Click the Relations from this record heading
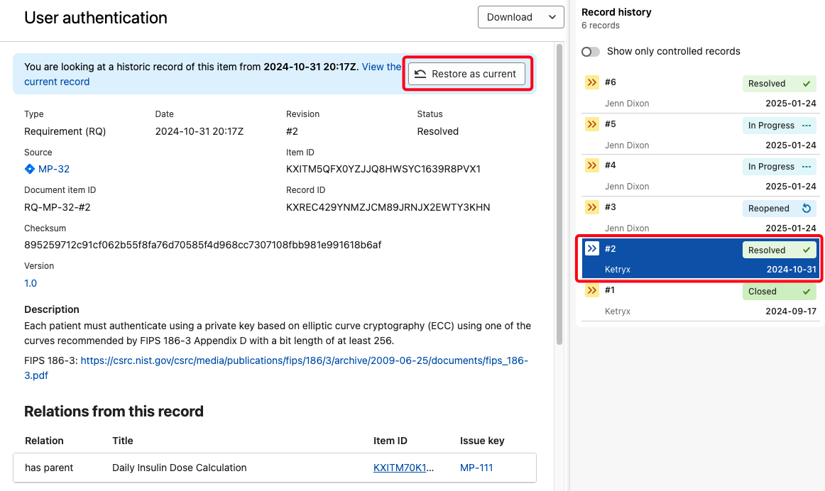 pos(114,411)
